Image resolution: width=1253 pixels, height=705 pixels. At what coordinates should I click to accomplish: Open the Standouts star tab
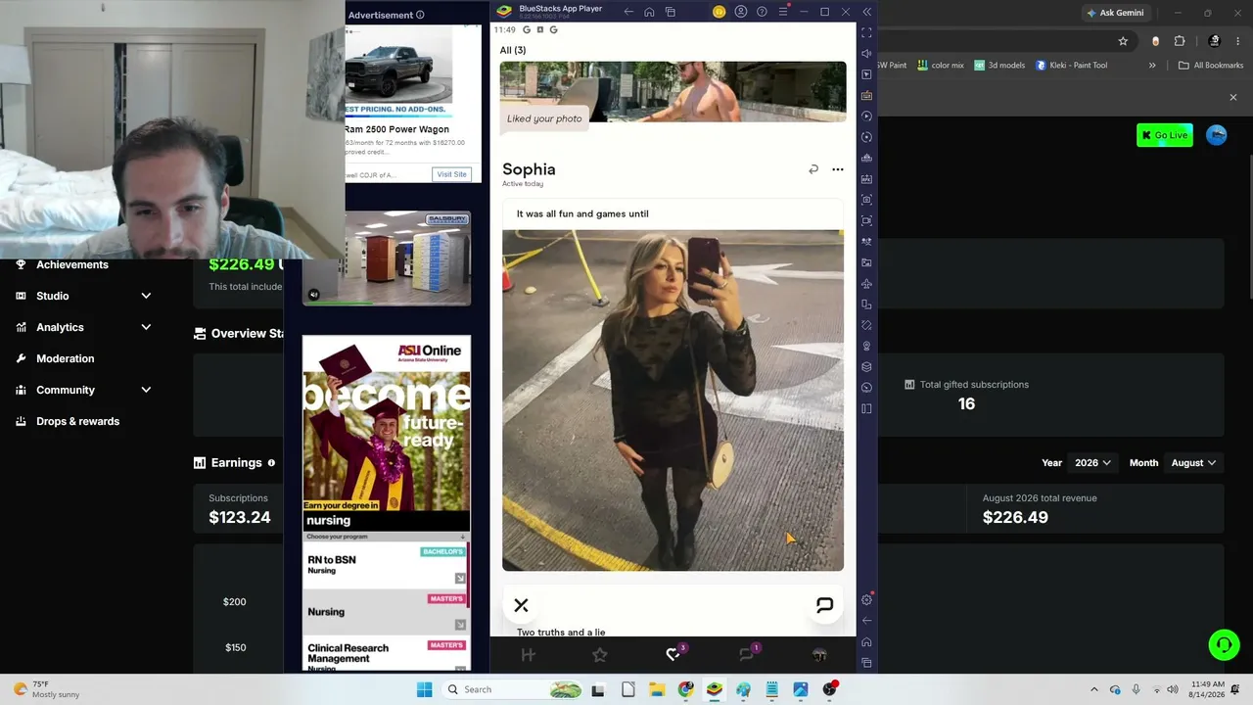click(x=600, y=655)
